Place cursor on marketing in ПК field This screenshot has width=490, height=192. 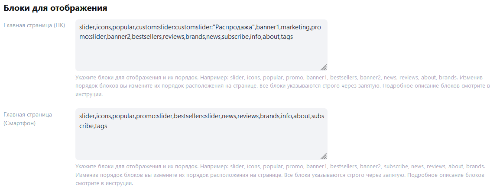[295, 27]
